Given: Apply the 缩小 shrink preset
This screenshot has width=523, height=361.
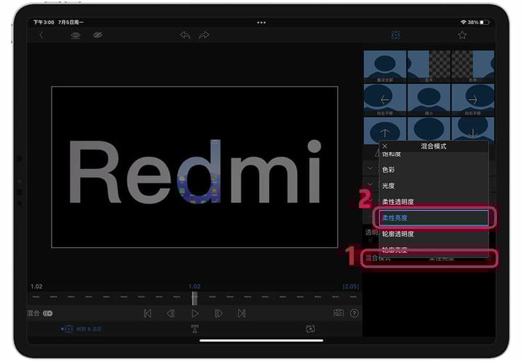Looking at the screenshot, I should pyautogui.click(x=429, y=99).
